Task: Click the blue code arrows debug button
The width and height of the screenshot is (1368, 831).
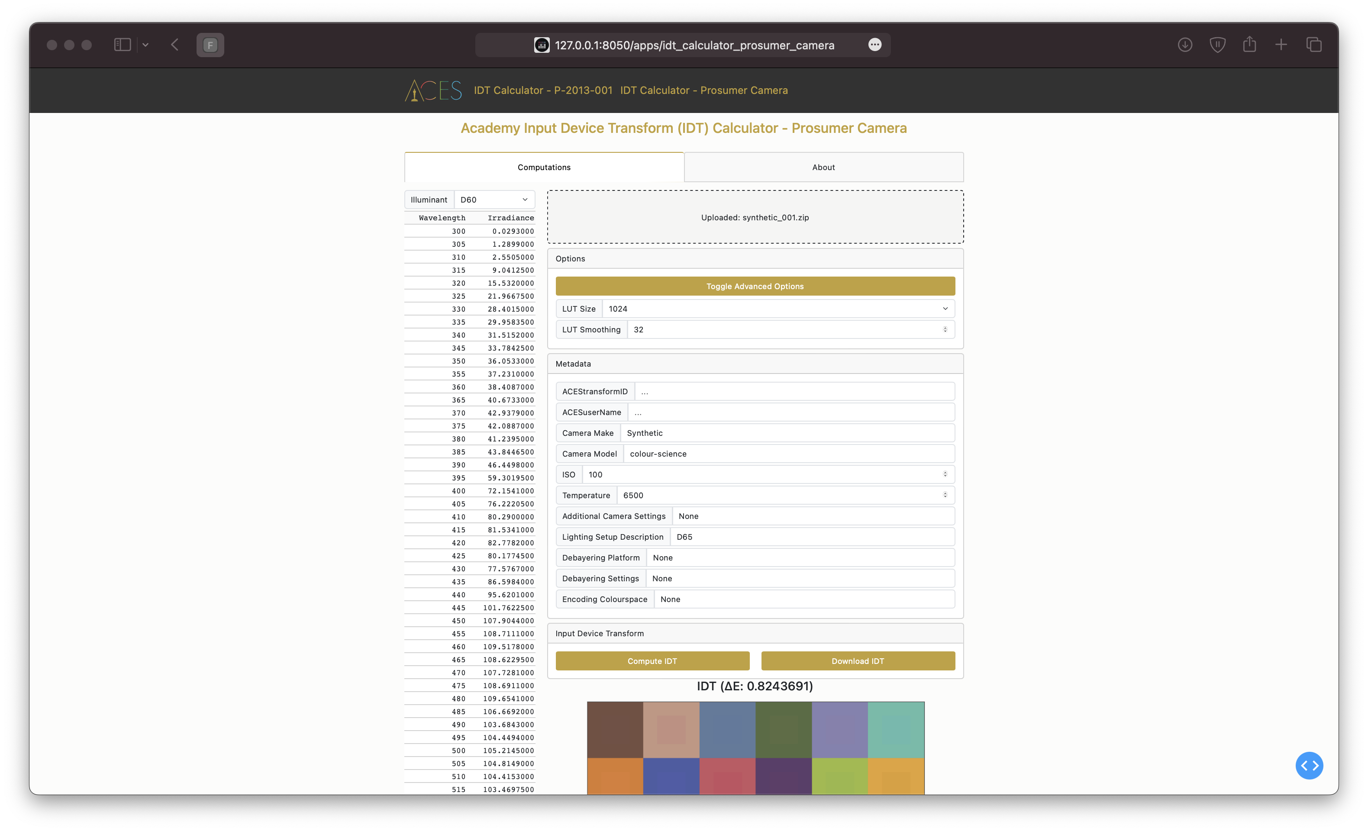Action: pyautogui.click(x=1309, y=766)
